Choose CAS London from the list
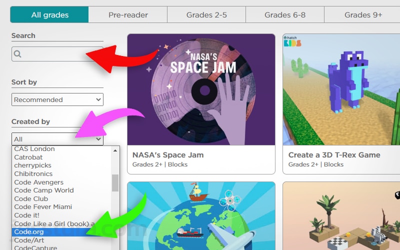This screenshot has height=250, width=400. pos(61,148)
